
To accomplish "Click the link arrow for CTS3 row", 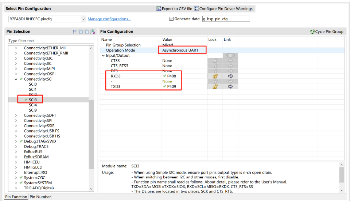I will tap(230, 61).
